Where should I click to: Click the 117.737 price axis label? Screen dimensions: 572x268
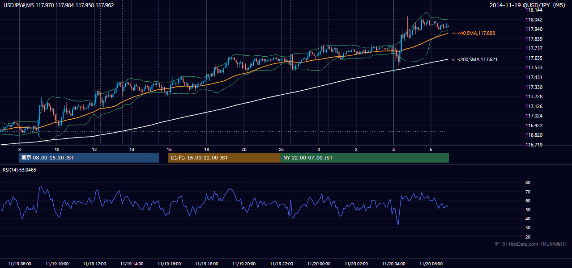tap(534, 48)
